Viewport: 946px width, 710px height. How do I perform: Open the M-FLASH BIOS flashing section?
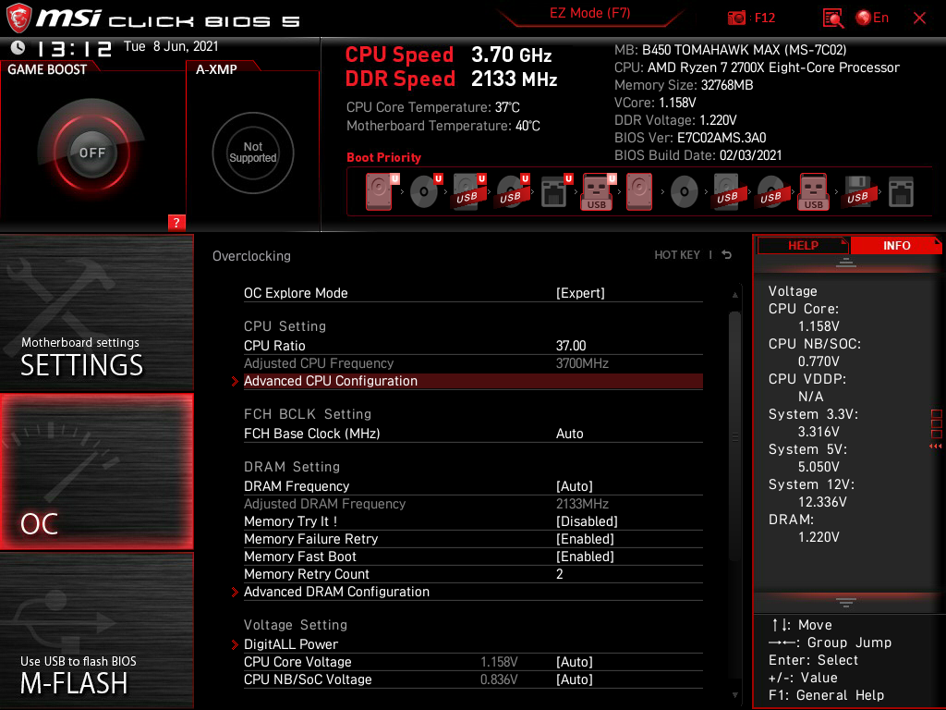(x=96, y=630)
